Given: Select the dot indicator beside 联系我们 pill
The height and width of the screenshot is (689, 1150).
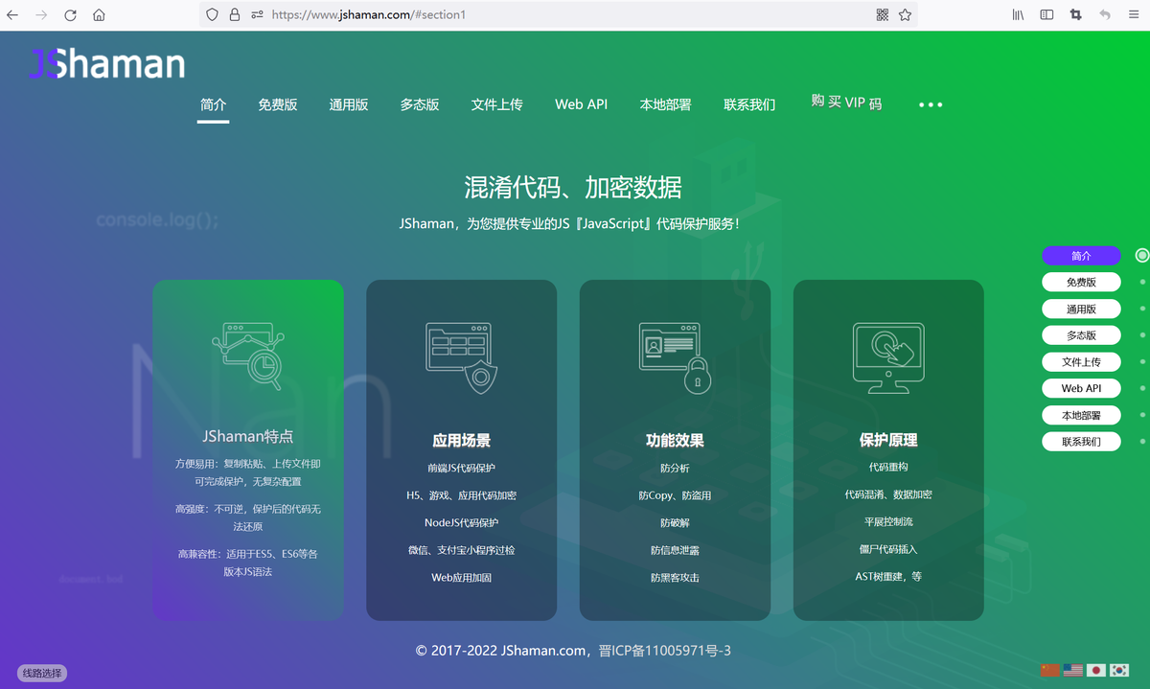Looking at the screenshot, I should pyautogui.click(x=1142, y=442).
